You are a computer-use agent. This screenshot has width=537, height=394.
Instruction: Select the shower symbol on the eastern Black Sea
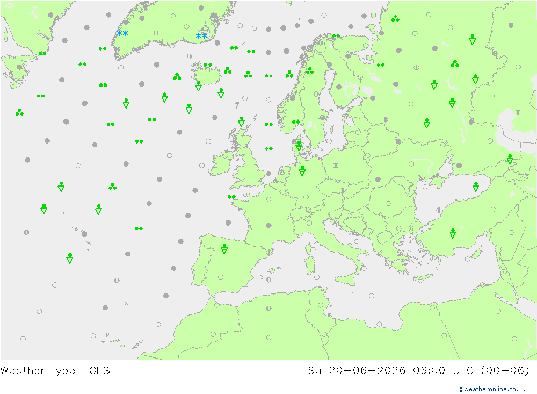476,187
